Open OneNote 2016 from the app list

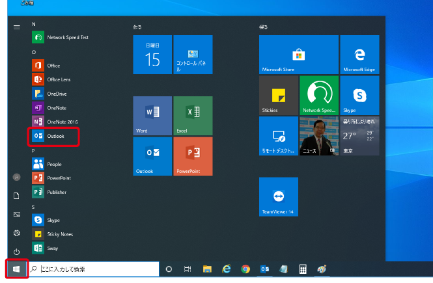[x=55, y=122]
